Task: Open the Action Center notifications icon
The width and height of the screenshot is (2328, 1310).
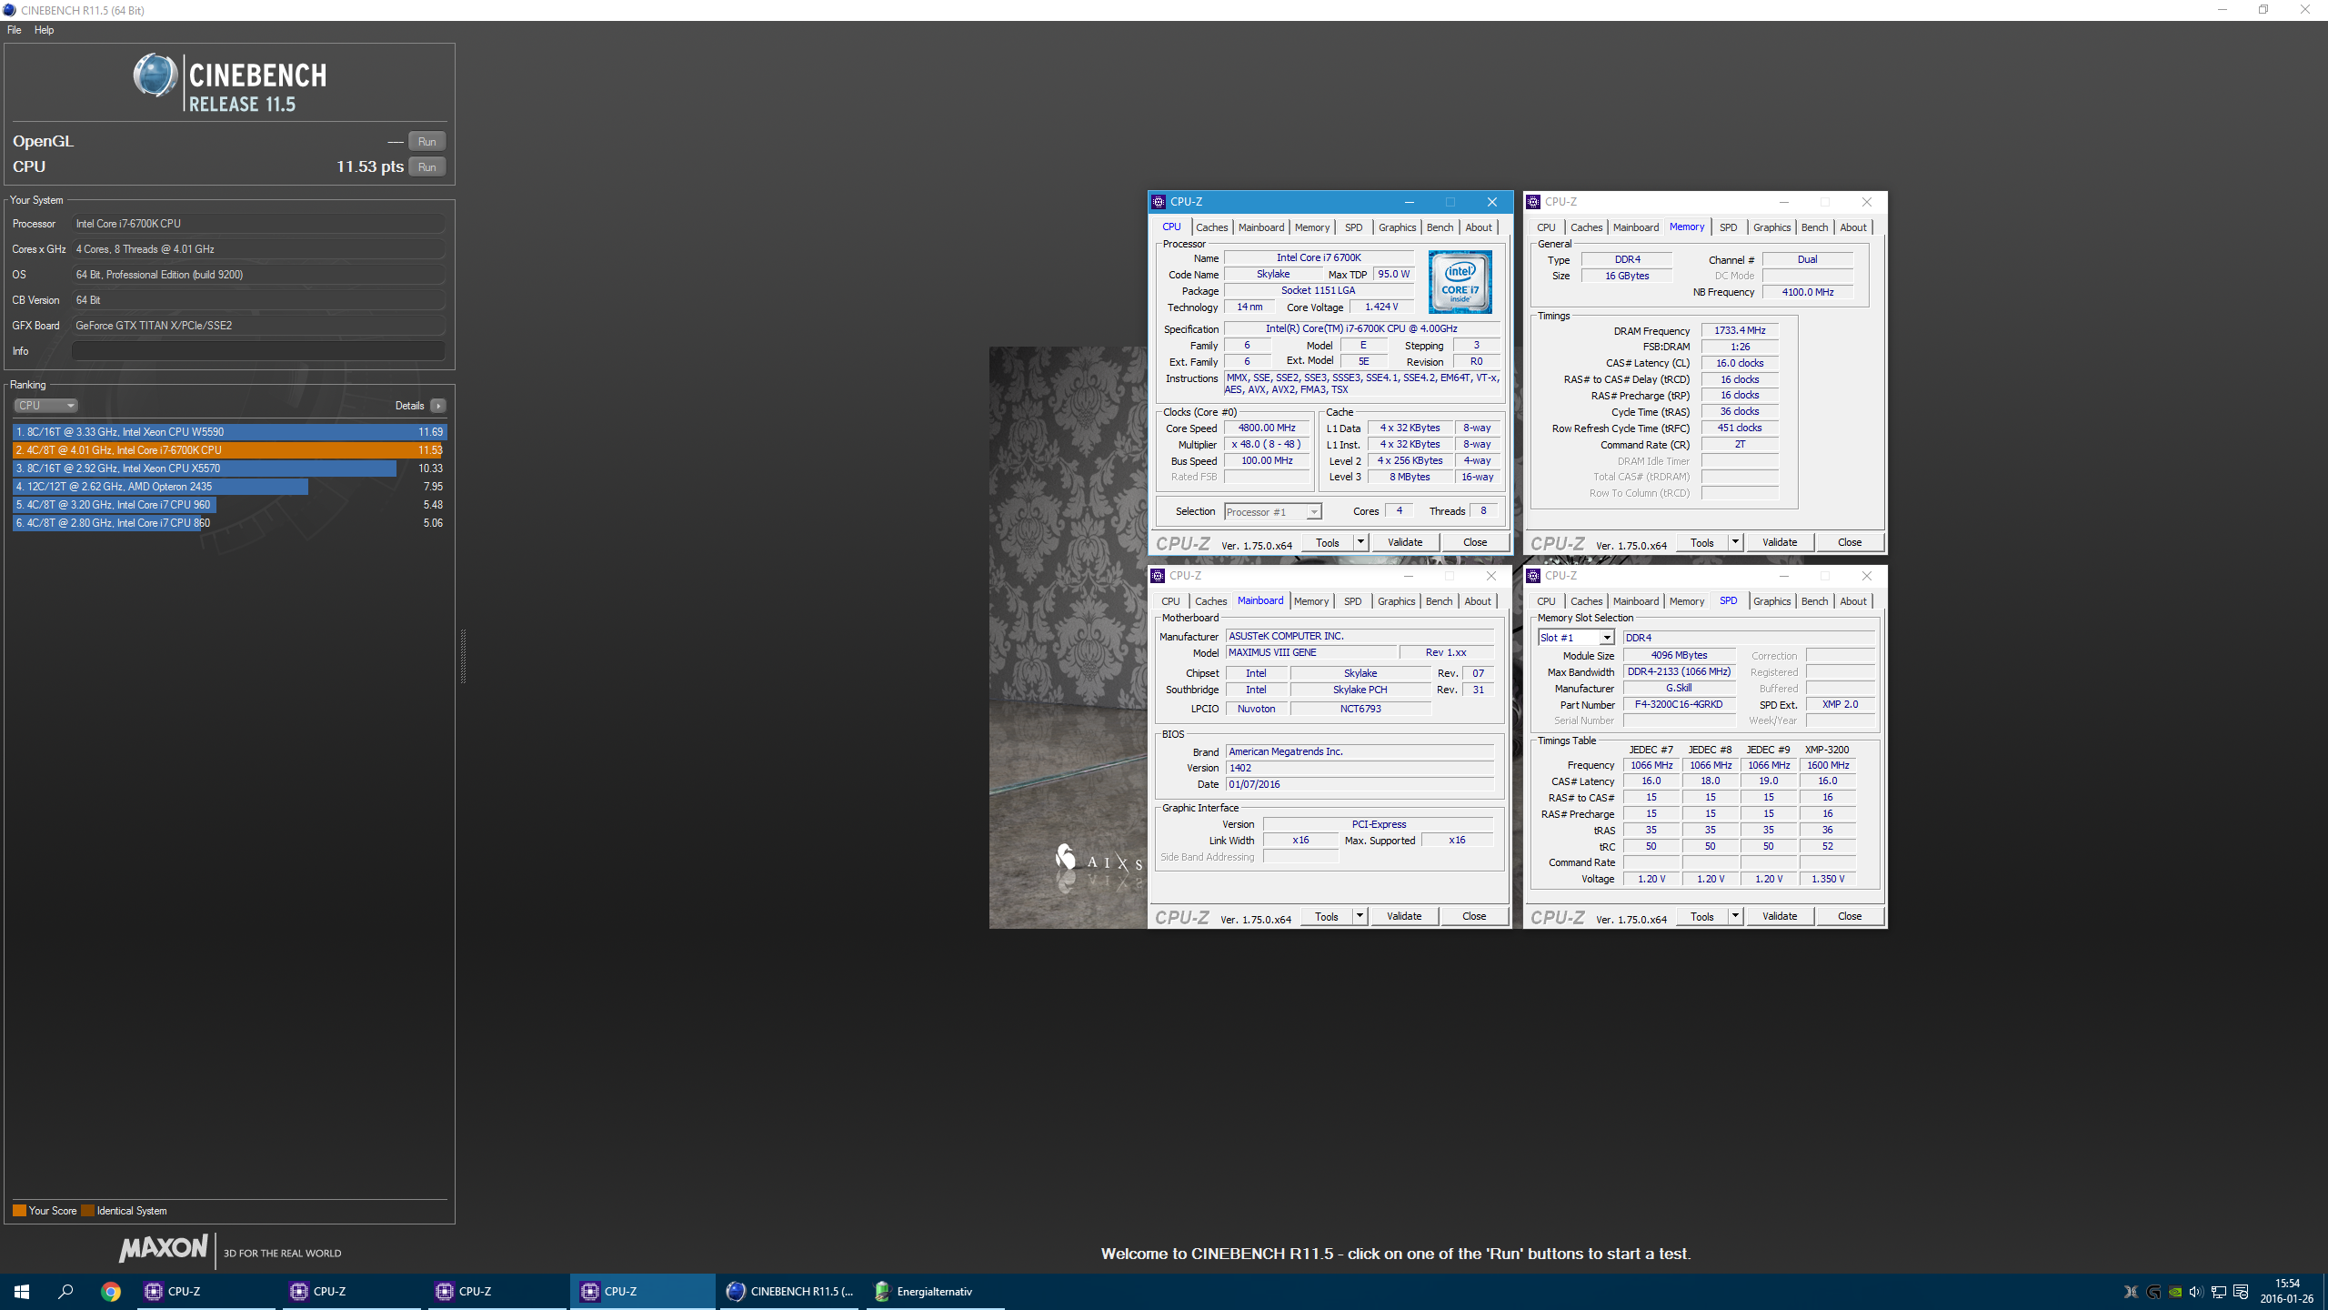Action: 2241,1292
